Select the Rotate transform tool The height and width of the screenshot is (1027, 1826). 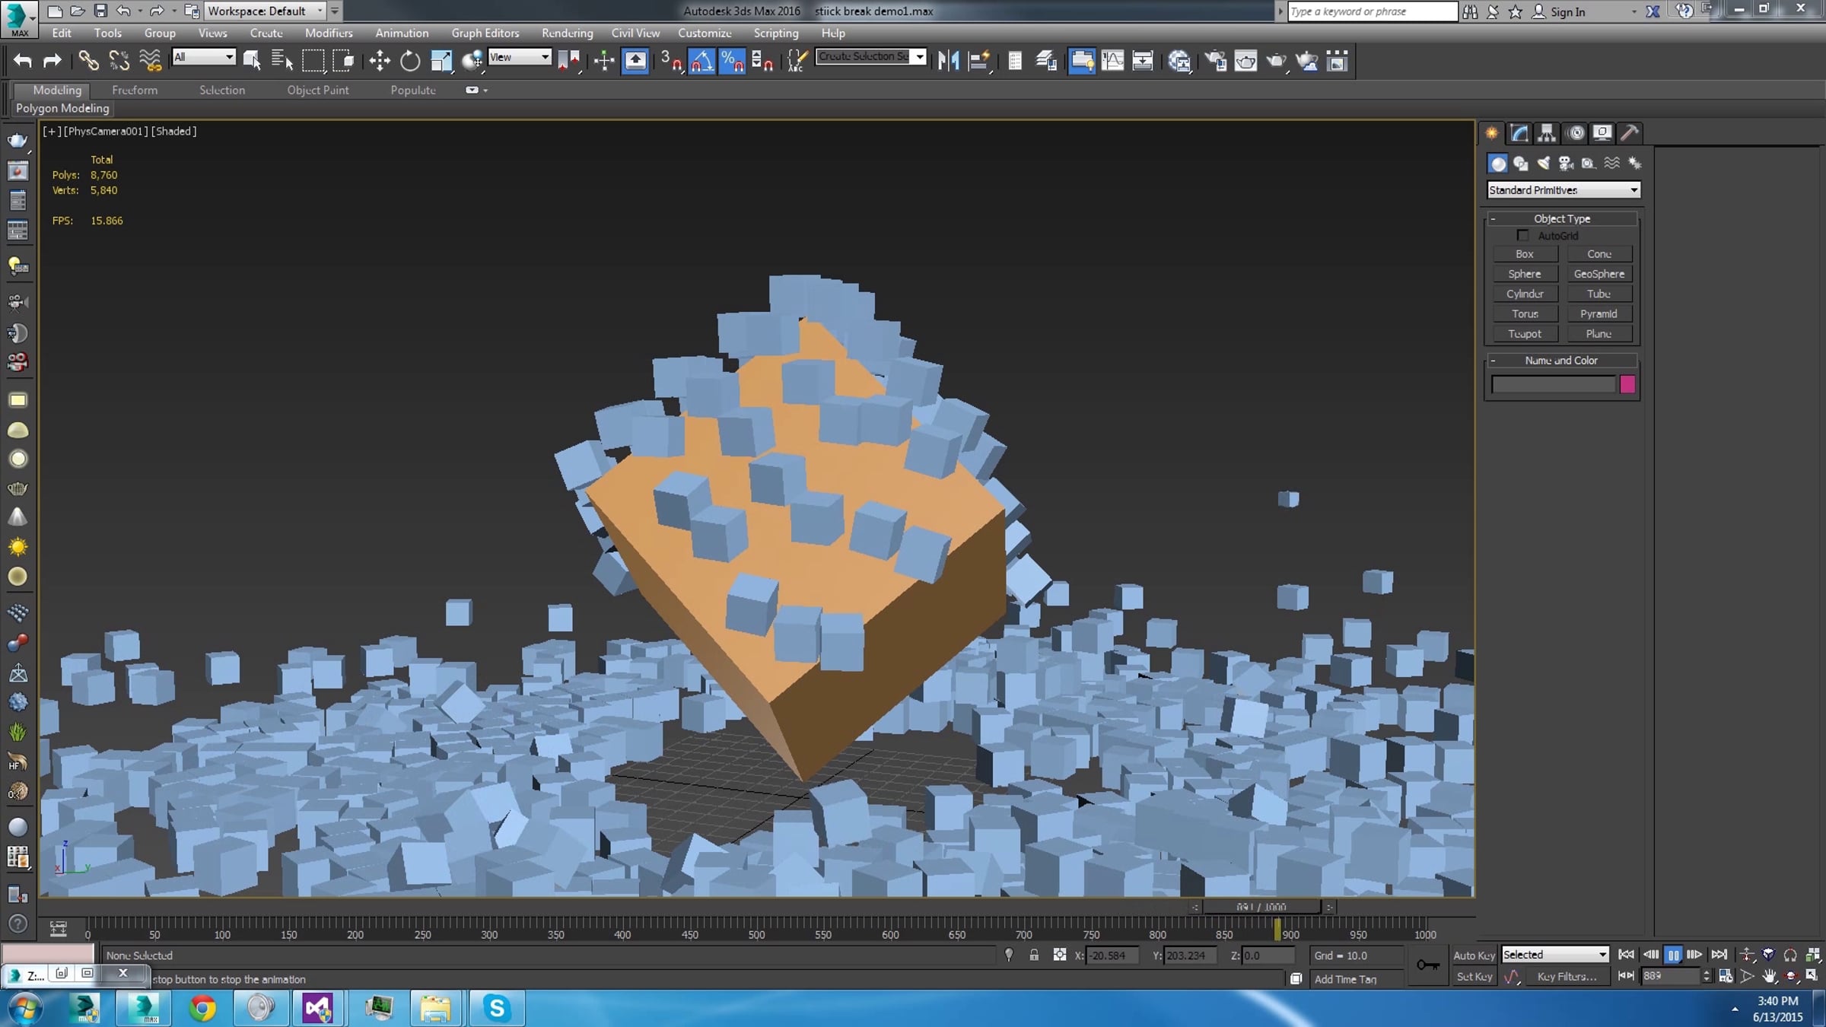click(410, 61)
